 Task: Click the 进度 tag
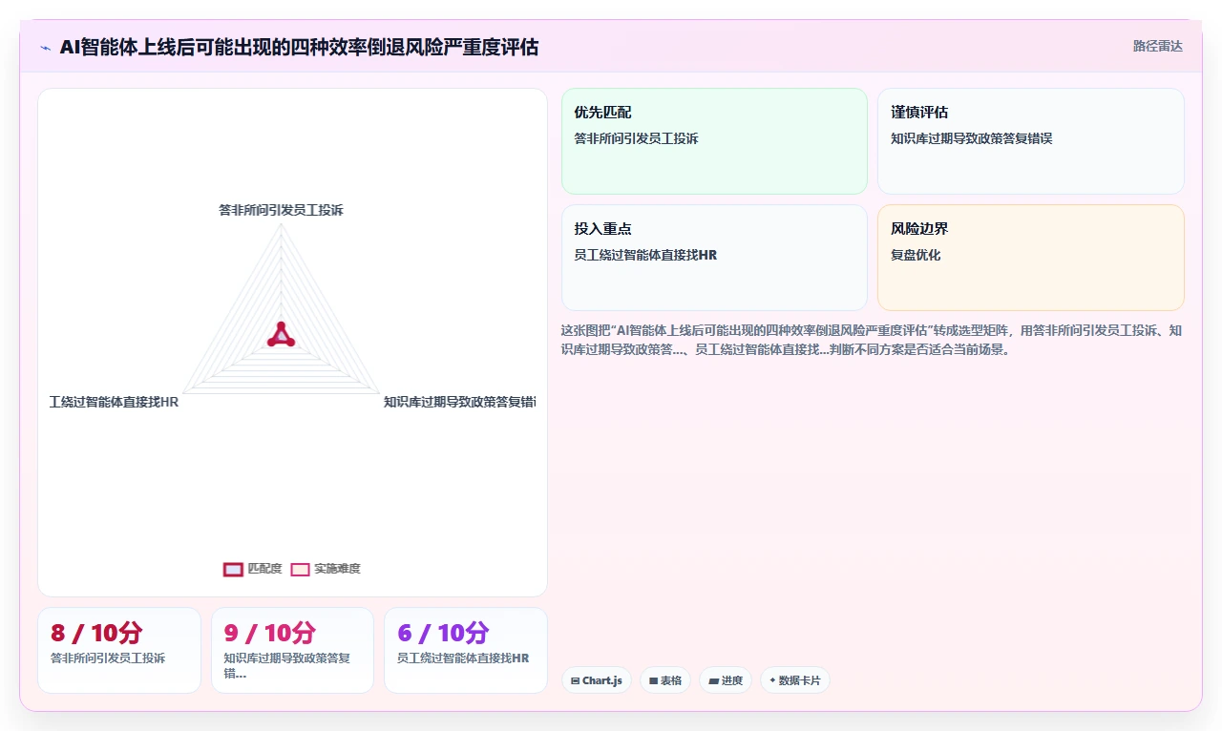pyautogui.click(x=726, y=680)
